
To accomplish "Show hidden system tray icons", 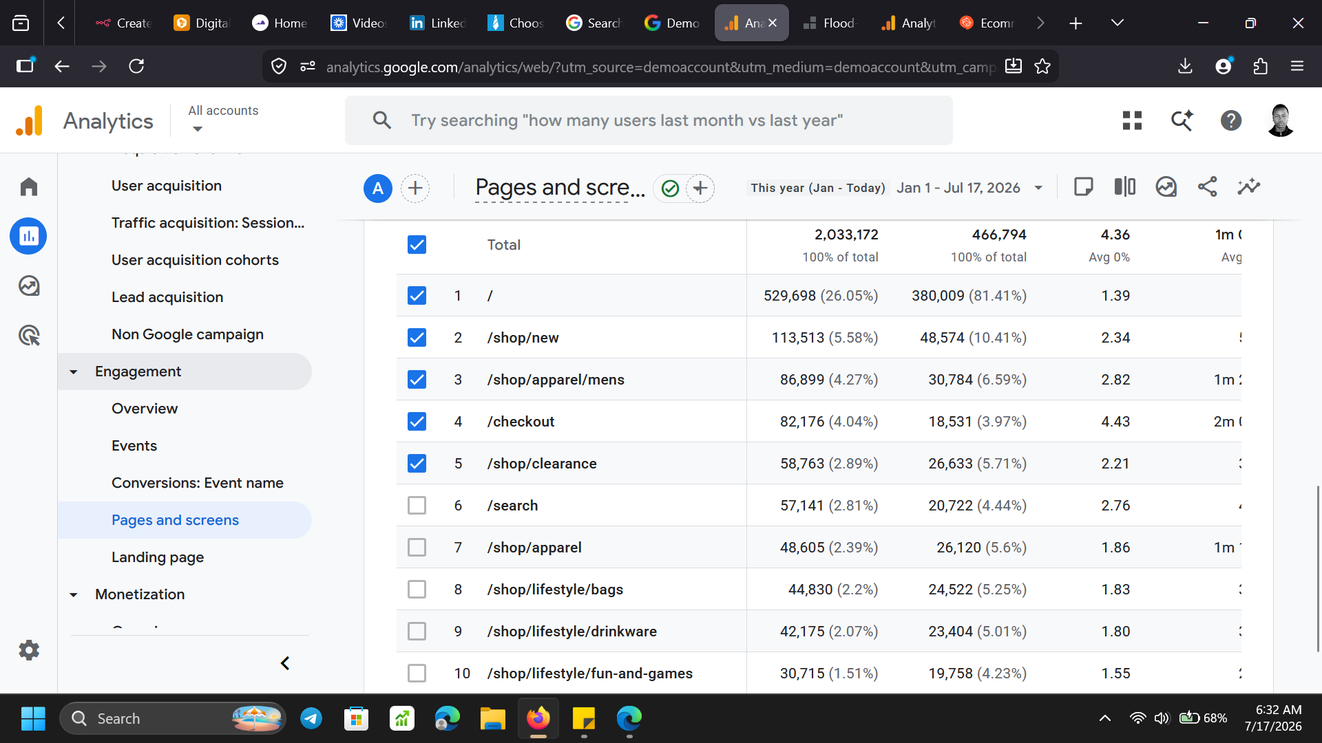I will tap(1104, 718).
